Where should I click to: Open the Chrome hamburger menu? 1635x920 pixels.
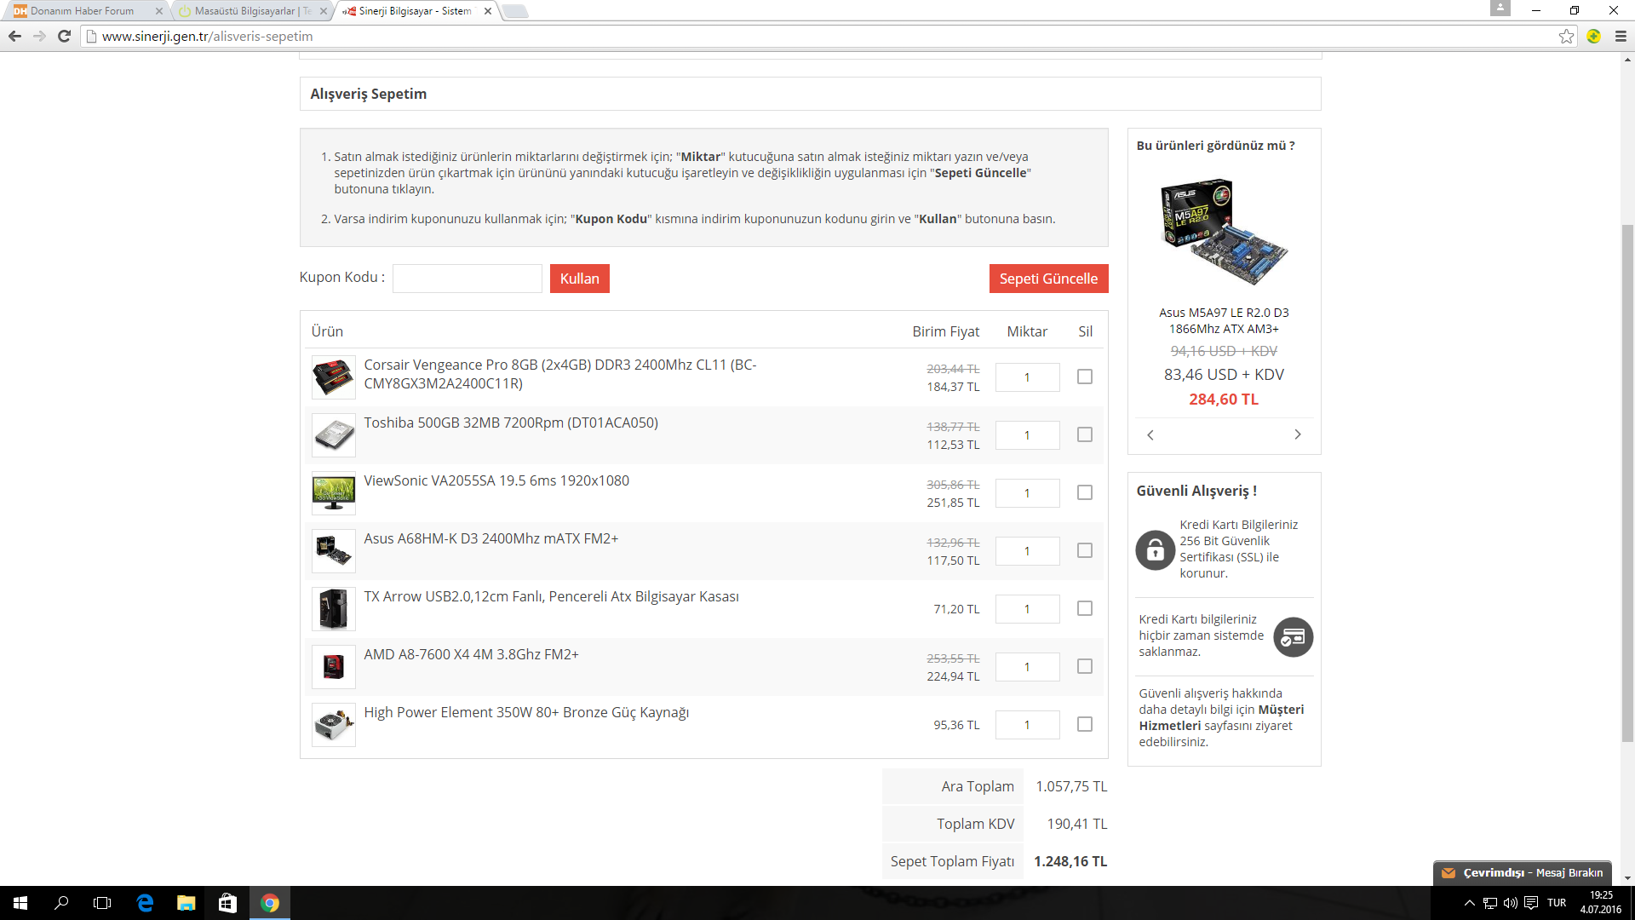[x=1621, y=36]
